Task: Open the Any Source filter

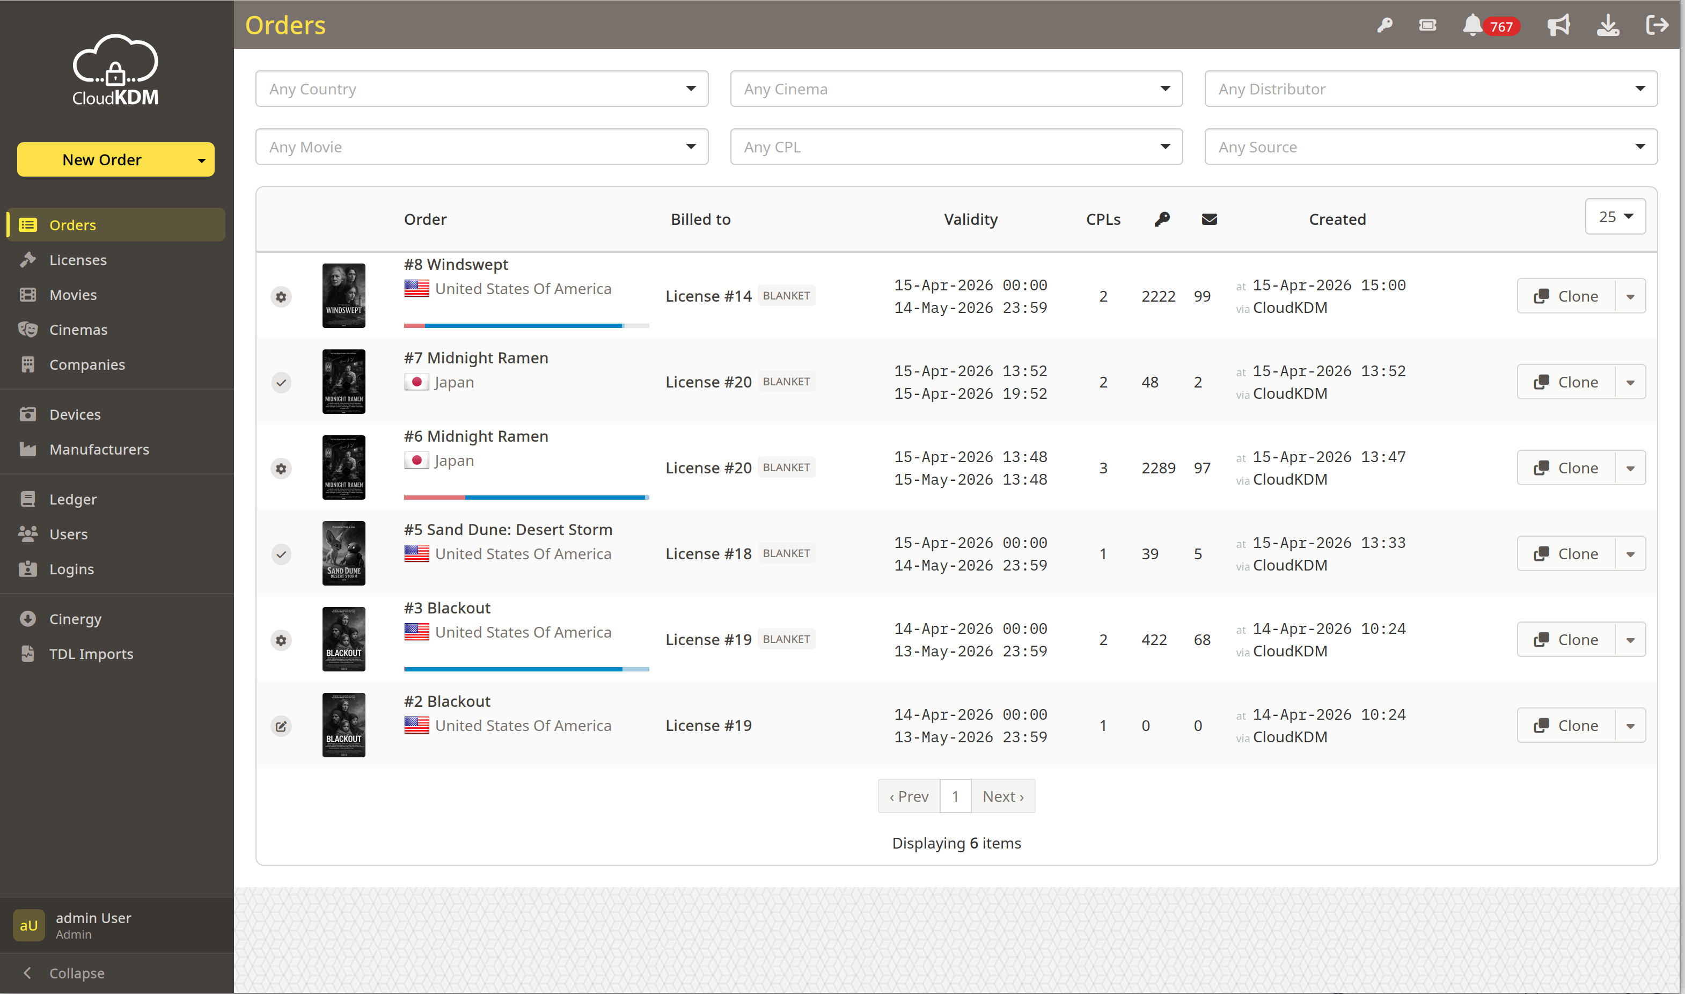Action: 1431,147
